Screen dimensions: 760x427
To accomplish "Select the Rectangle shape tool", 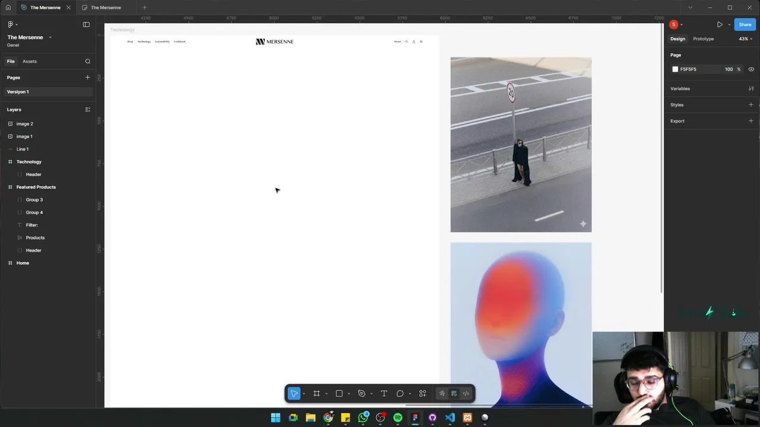I will [x=339, y=394].
